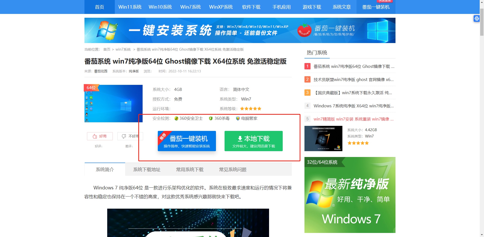This screenshot has width=484, height=237.
Task: Switch to 系统简介 tab
Action: pyautogui.click(x=105, y=169)
